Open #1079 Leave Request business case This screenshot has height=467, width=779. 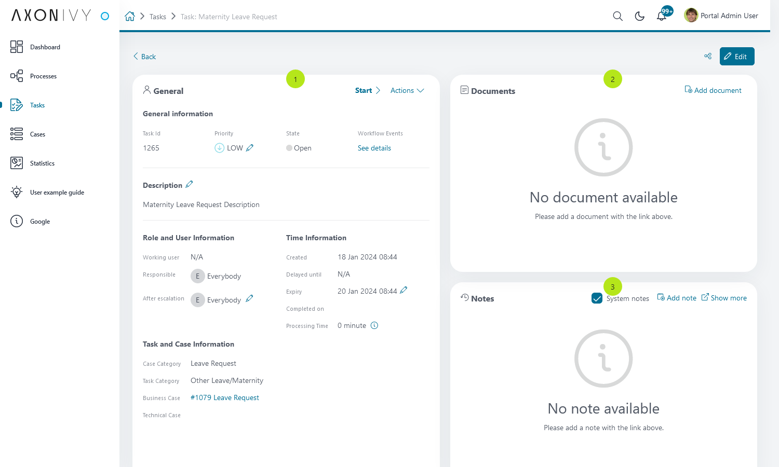tap(225, 397)
